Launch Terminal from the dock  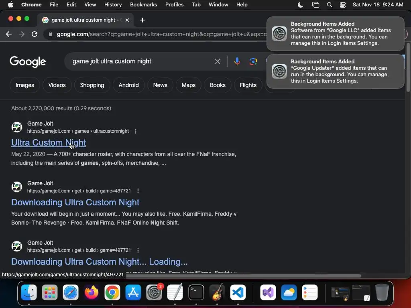click(196, 292)
